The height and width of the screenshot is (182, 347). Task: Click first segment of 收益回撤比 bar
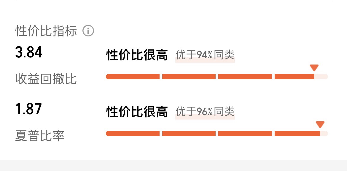coord(133,77)
